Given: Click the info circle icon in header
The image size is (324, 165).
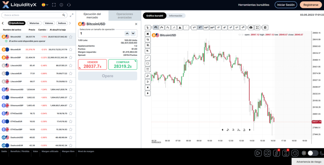Looking at the screenshot, I should pyautogui.click(x=61, y=5).
